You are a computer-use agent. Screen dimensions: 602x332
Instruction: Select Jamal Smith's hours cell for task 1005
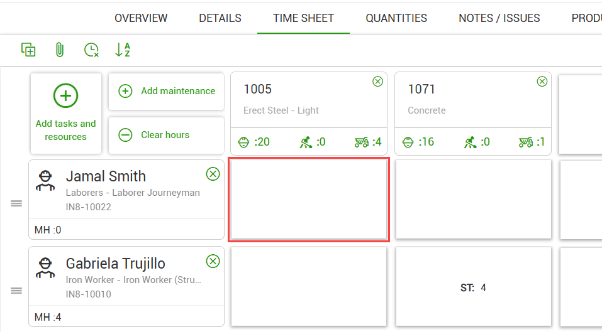(309, 200)
